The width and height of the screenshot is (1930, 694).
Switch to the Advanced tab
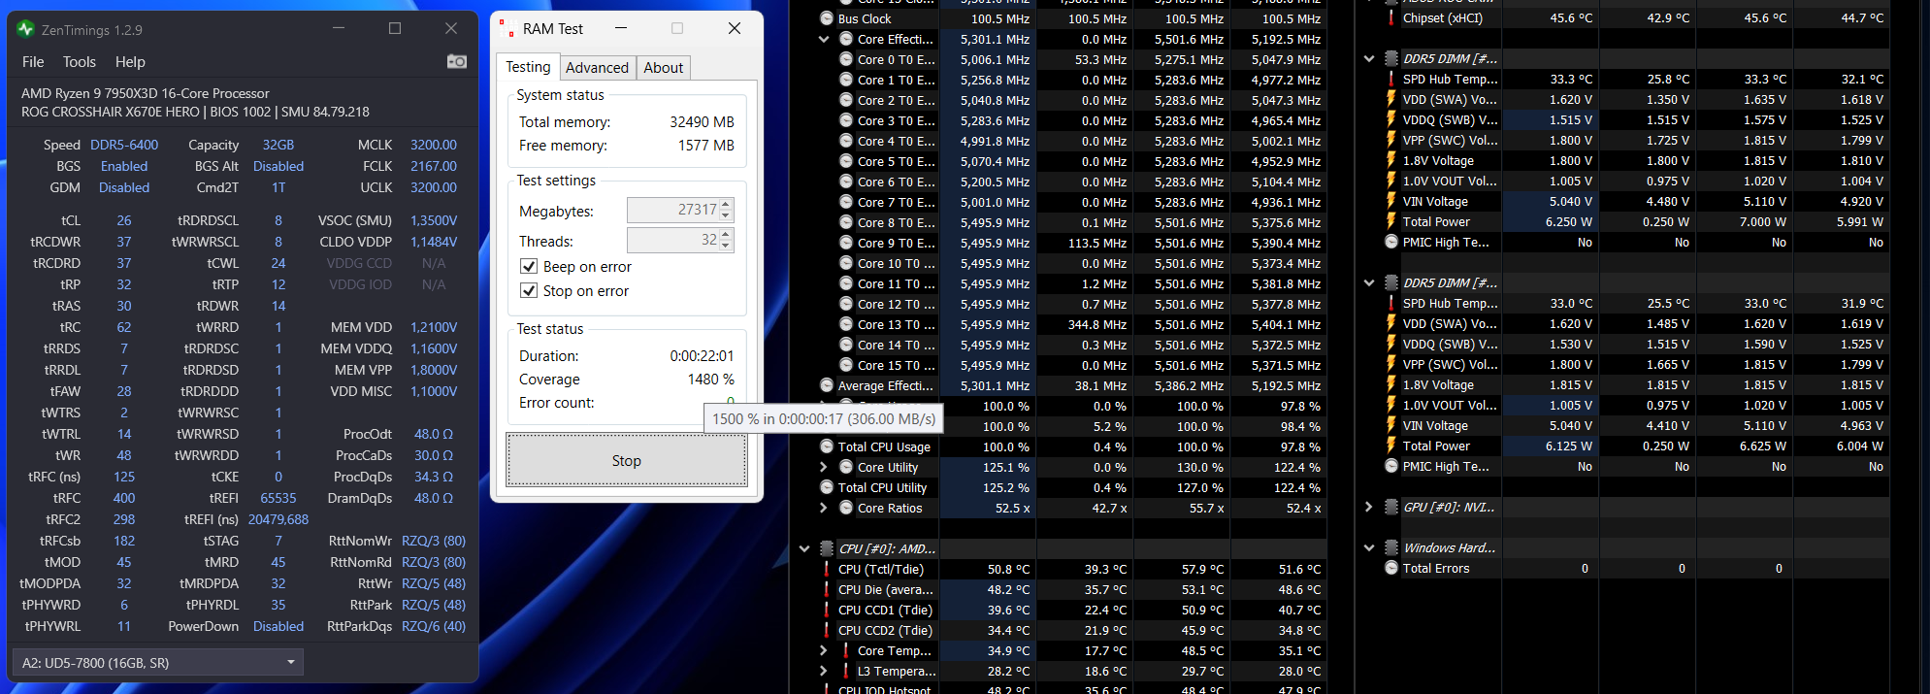coord(597,68)
